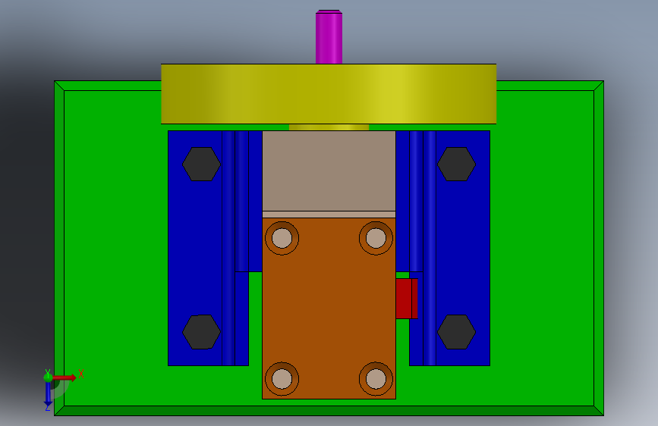Select small yellow hub under the disc
This screenshot has width=658, height=426.
point(329,127)
